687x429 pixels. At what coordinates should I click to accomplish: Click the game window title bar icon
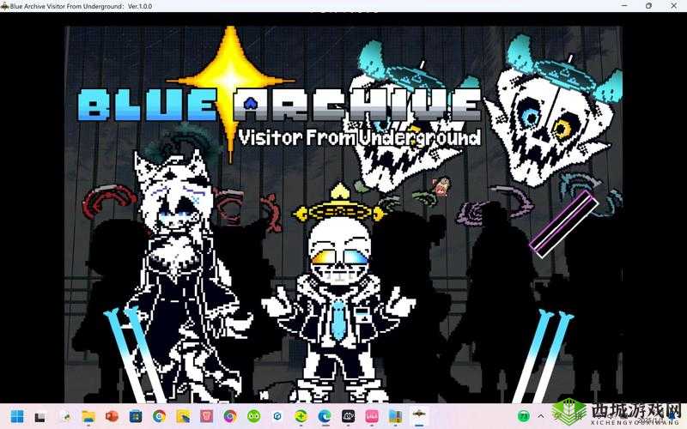(x=5, y=6)
